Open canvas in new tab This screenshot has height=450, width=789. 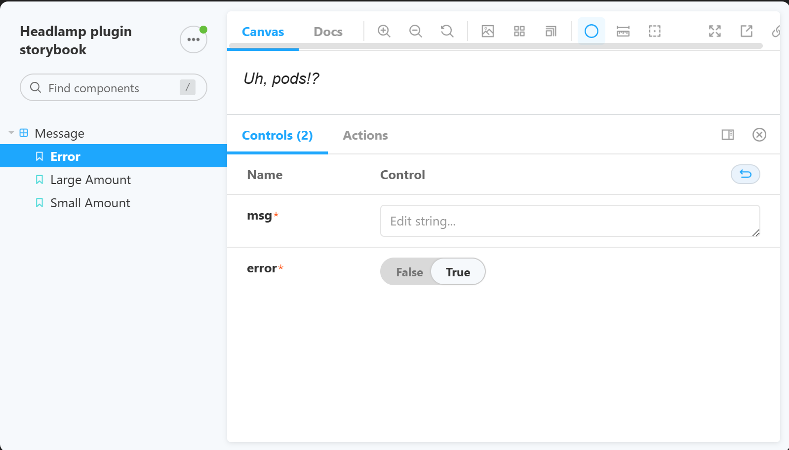747,31
